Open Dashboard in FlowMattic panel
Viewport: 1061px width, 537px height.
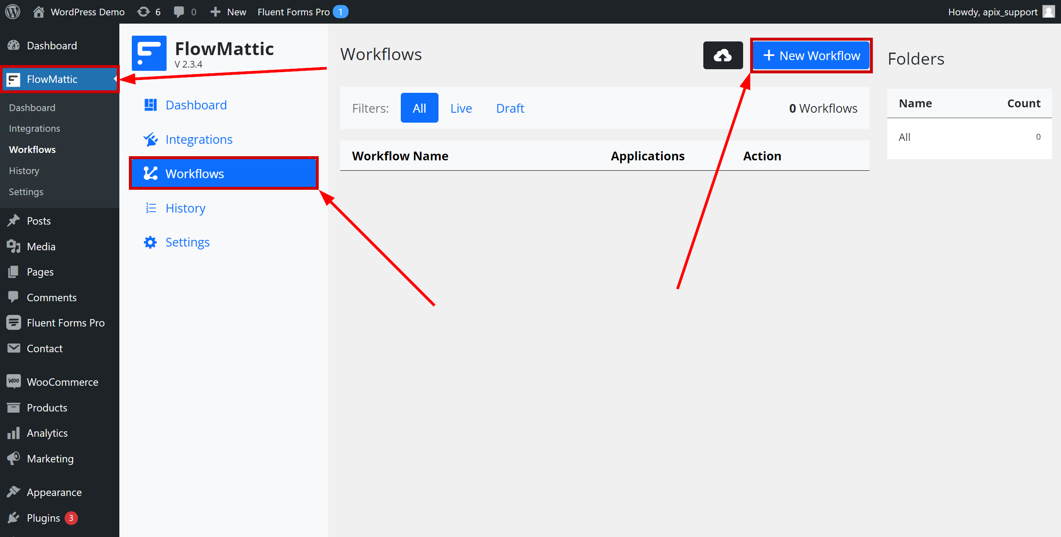196,105
